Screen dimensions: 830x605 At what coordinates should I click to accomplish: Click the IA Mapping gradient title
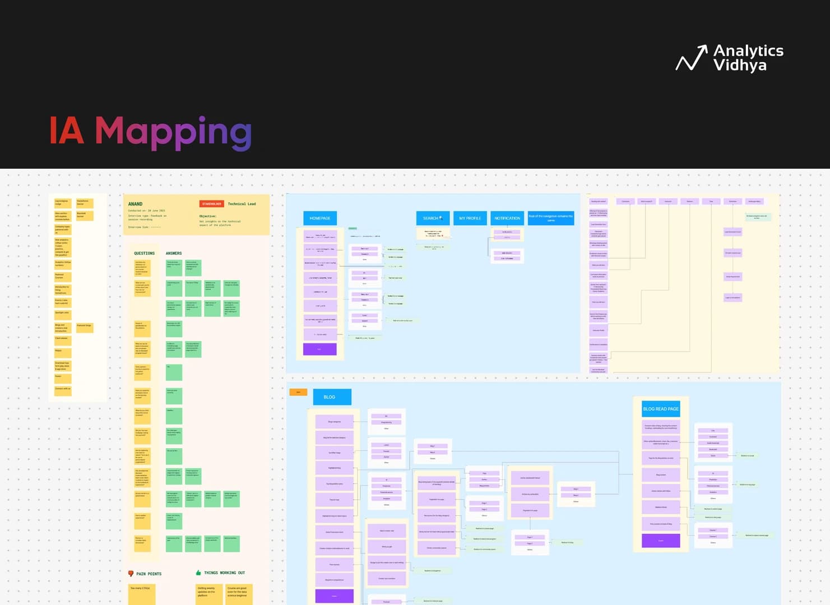pos(150,132)
